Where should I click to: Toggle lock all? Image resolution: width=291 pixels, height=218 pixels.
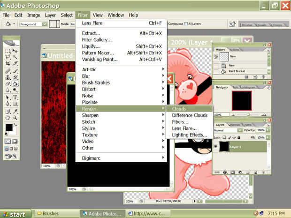pos(239,137)
